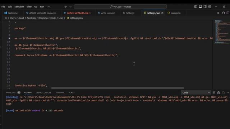230x129 pixels.
Task: Click 'ionPolicy ByPass -File' on line 23
Action: coord(30,86)
